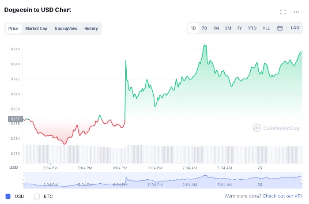Switch to the Market Cap tab
The height and width of the screenshot is (204, 309).
[x=36, y=28]
